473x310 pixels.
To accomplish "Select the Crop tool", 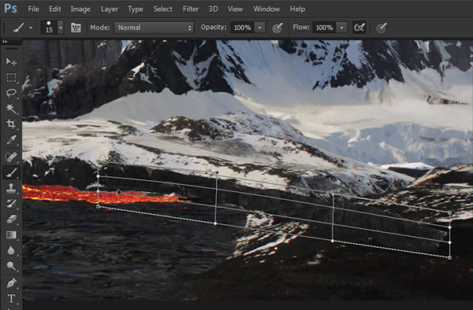I will click(11, 124).
